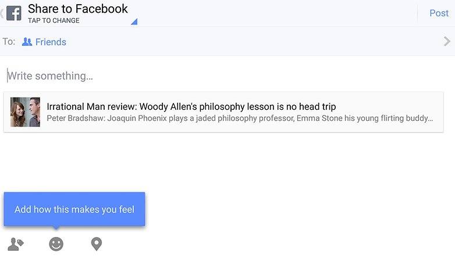Tap the TAP TO CHANGE label
Screen dimensions: 455x259
[54, 21]
